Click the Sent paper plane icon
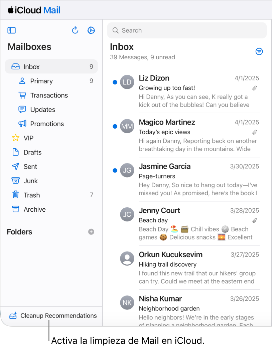The image size is (273, 350). click(16, 166)
